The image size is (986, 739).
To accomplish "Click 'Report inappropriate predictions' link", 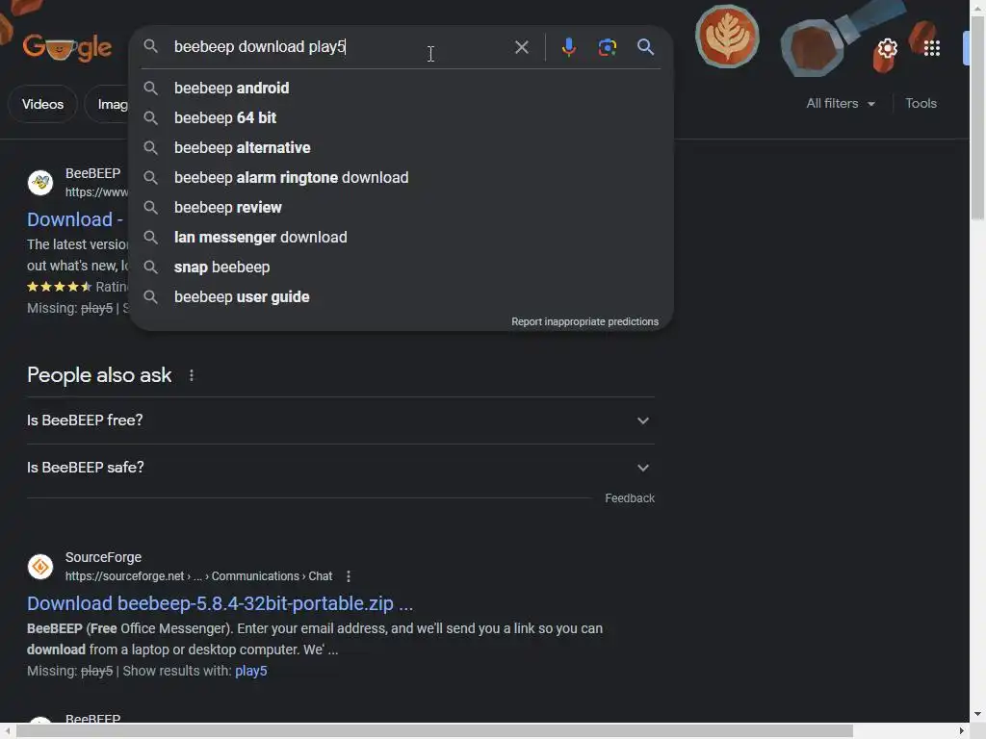I will tap(584, 321).
